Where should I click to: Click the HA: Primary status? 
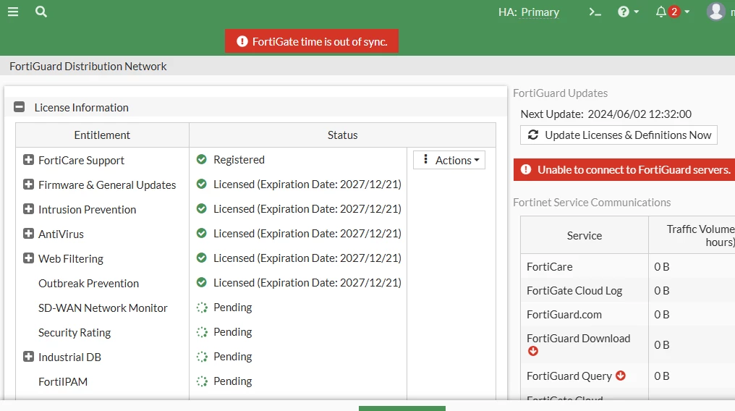529,12
